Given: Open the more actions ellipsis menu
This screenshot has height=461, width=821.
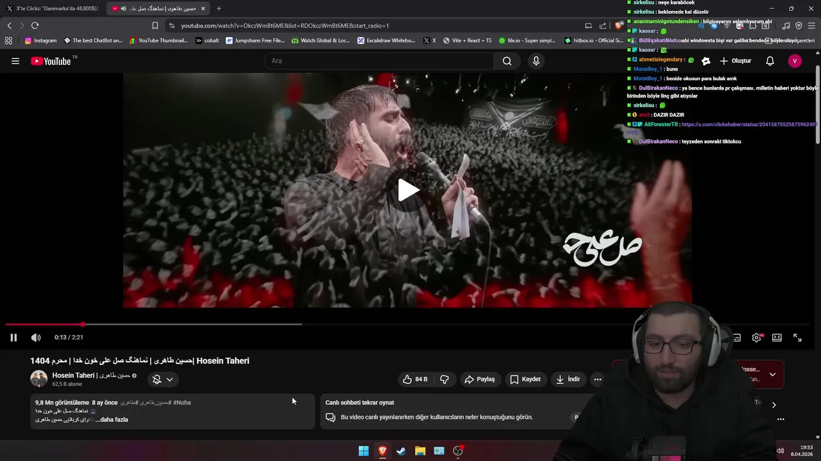Looking at the screenshot, I should coord(597,379).
